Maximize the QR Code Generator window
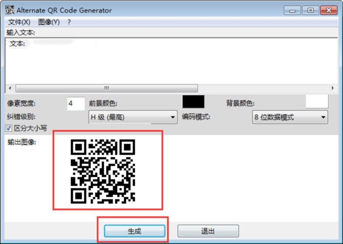The width and height of the screenshot is (343, 244). pyautogui.click(x=310, y=10)
